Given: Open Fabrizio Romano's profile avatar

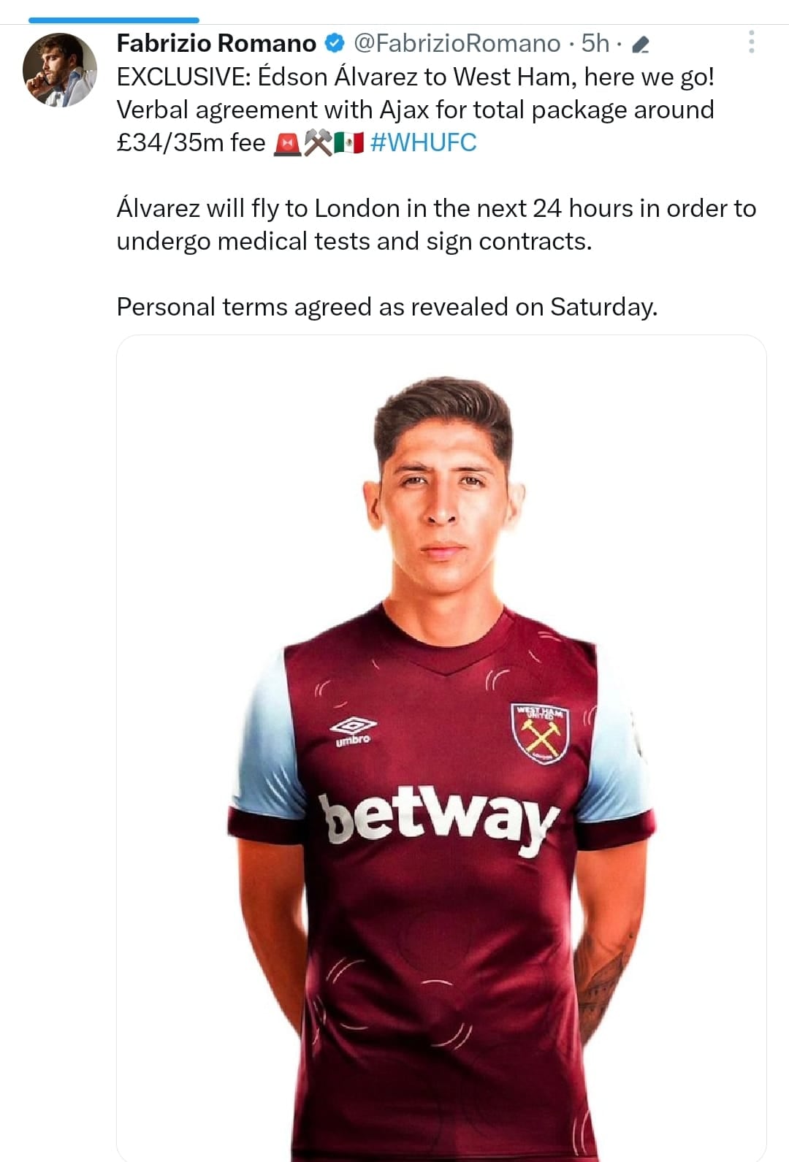Looking at the screenshot, I should click(60, 70).
